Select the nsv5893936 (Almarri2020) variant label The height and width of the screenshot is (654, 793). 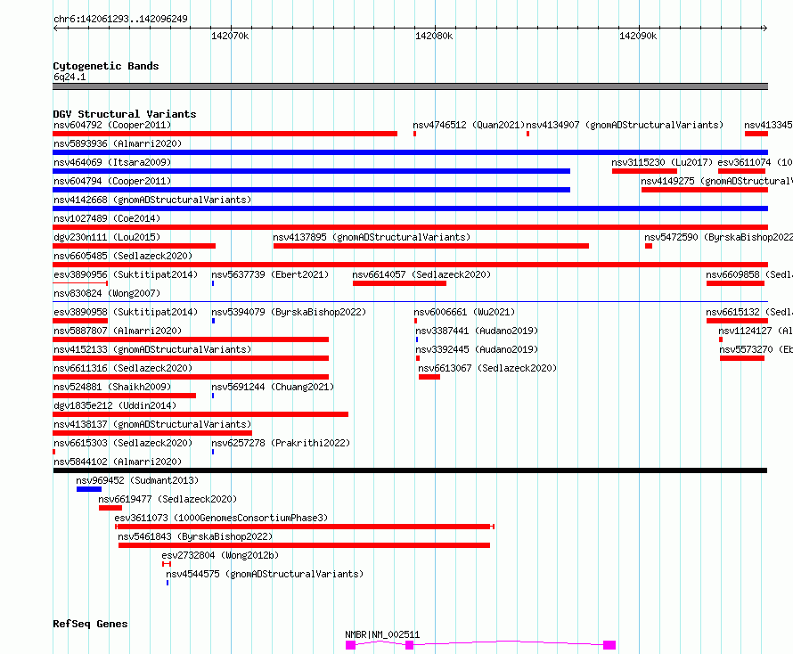[x=118, y=143]
